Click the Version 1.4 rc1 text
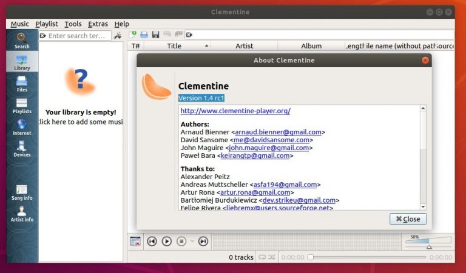 [x=201, y=98]
